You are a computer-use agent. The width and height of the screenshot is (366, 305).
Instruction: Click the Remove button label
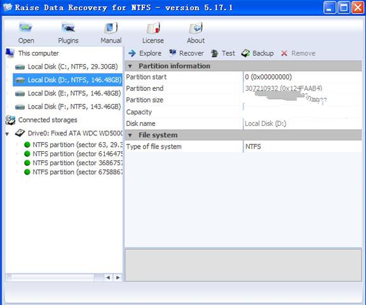pyautogui.click(x=303, y=53)
